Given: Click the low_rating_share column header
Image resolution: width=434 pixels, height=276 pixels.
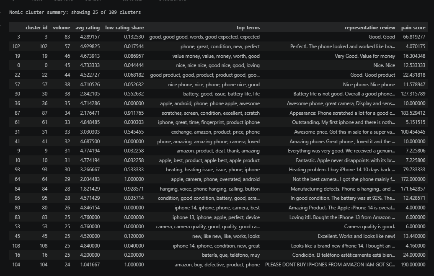Looking at the screenshot, I should [x=124, y=28].
